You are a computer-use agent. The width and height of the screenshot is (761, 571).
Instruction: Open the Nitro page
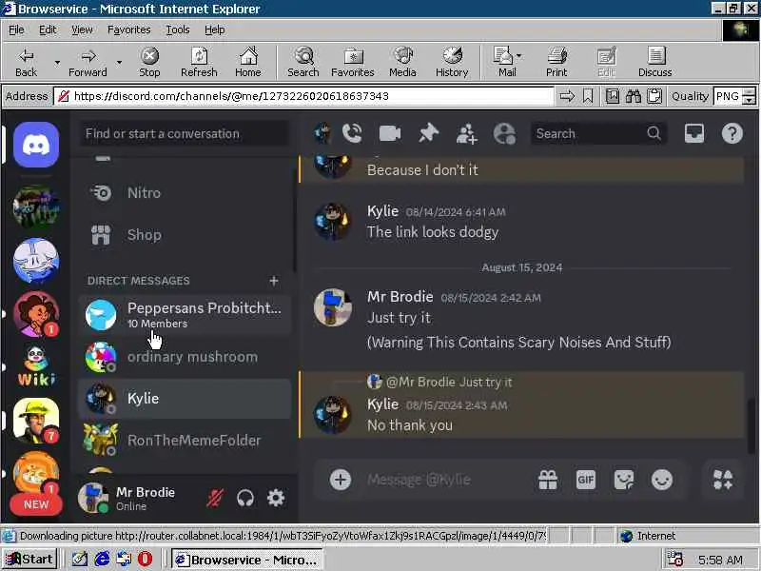[x=185, y=193]
